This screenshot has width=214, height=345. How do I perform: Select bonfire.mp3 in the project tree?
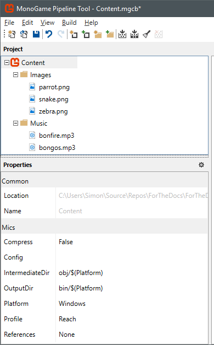click(57, 136)
